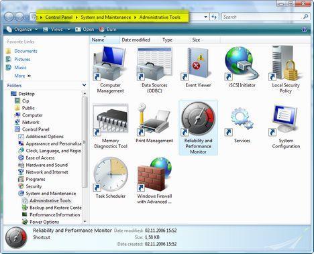Sort by the Name column header
The height and width of the screenshot is (254, 314).
[105, 40]
